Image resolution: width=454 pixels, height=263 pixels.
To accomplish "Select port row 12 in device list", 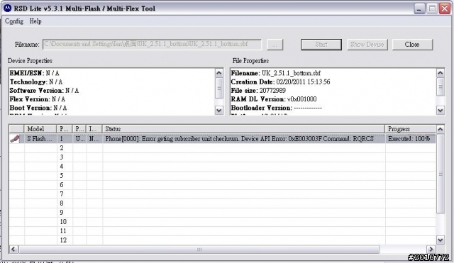I will tap(222, 240).
